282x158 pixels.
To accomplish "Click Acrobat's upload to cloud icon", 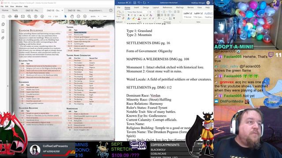I will tap(10, 16).
